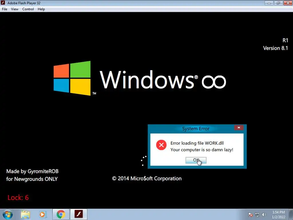Click the Windows four-color logo

[72, 78]
